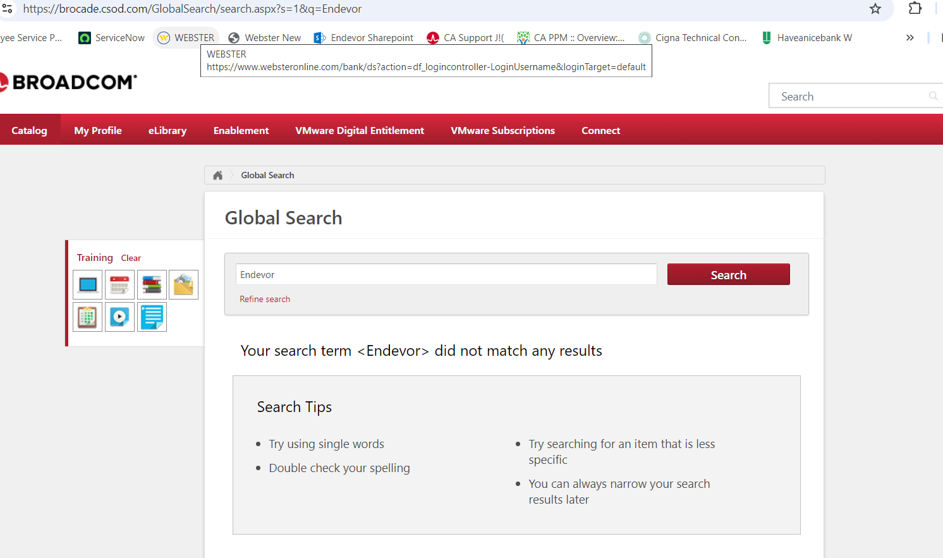The height and width of the screenshot is (558, 943).
Task: Select the Curriculum stacked-books training filter
Action: (152, 284)
